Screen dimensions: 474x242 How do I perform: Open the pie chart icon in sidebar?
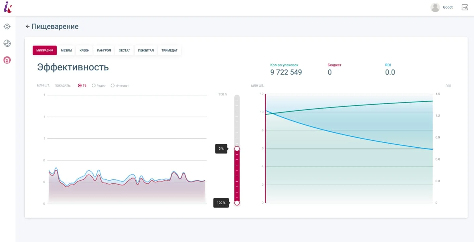pos(7,43)
